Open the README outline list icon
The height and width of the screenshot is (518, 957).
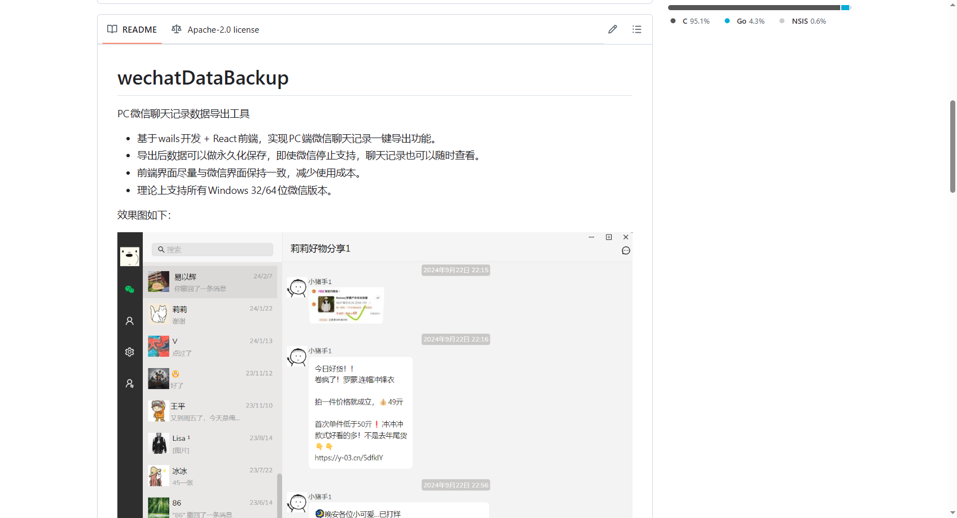click(x=637, y=29)
